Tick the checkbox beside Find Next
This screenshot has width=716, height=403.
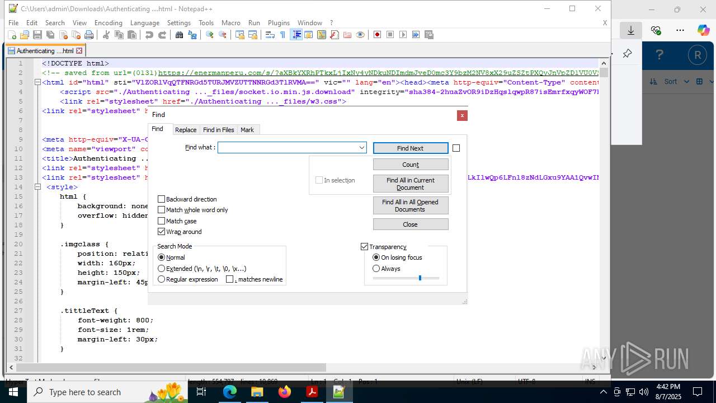point(456,148)
